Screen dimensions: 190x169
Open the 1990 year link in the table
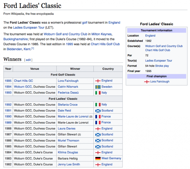[8, 117]
